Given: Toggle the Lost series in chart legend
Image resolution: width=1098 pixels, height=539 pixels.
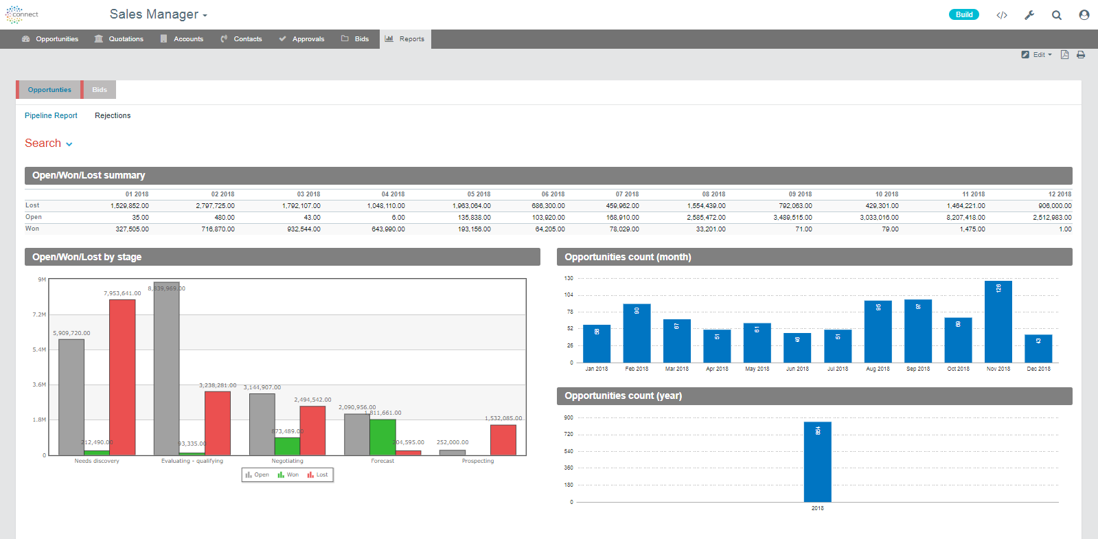Looking at the screenshot, I should click(x=318, y=475).
